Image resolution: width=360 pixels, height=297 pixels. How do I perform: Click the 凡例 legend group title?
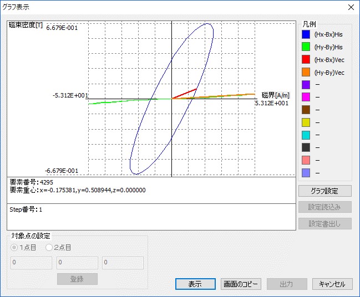tap(309, 24)
